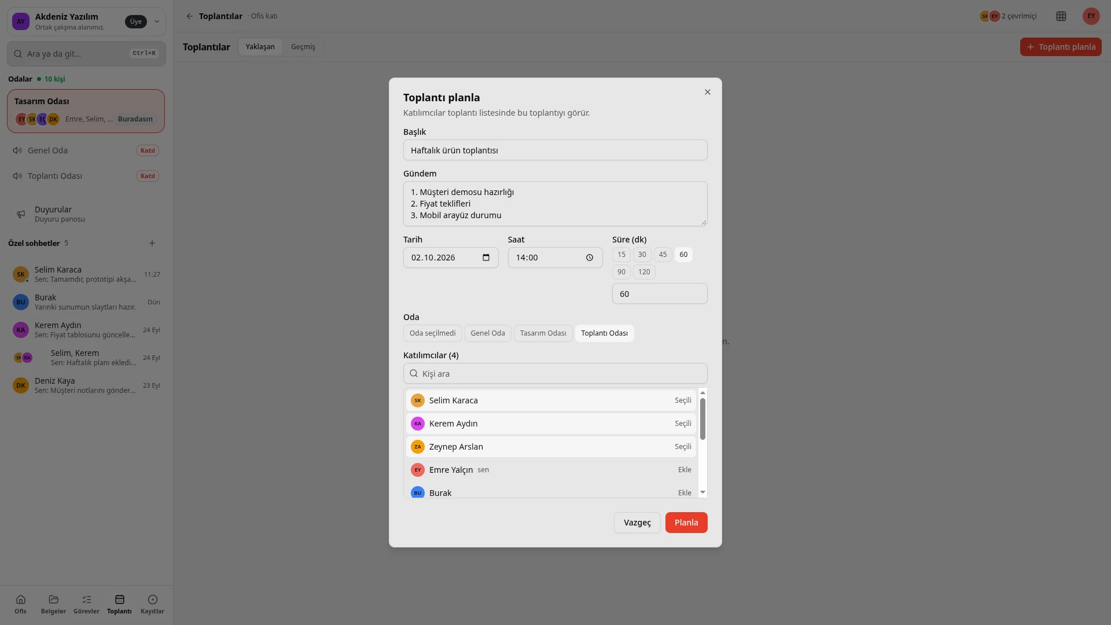Open the time picker clock icon
This screenshot has width=1111, height=625.
coord(590,258)
